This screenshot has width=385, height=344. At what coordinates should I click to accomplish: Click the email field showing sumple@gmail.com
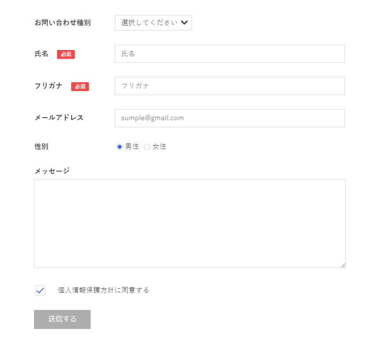pyautogui.click(x=229, y=118)
